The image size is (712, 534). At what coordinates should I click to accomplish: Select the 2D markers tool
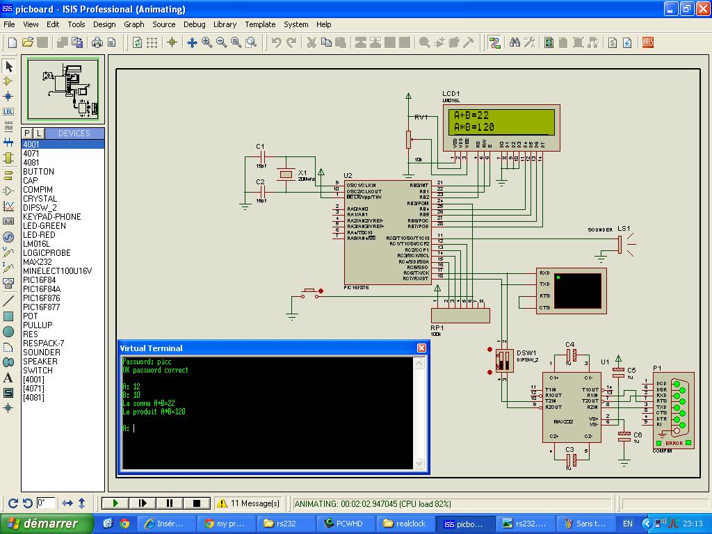coord(8,408)
